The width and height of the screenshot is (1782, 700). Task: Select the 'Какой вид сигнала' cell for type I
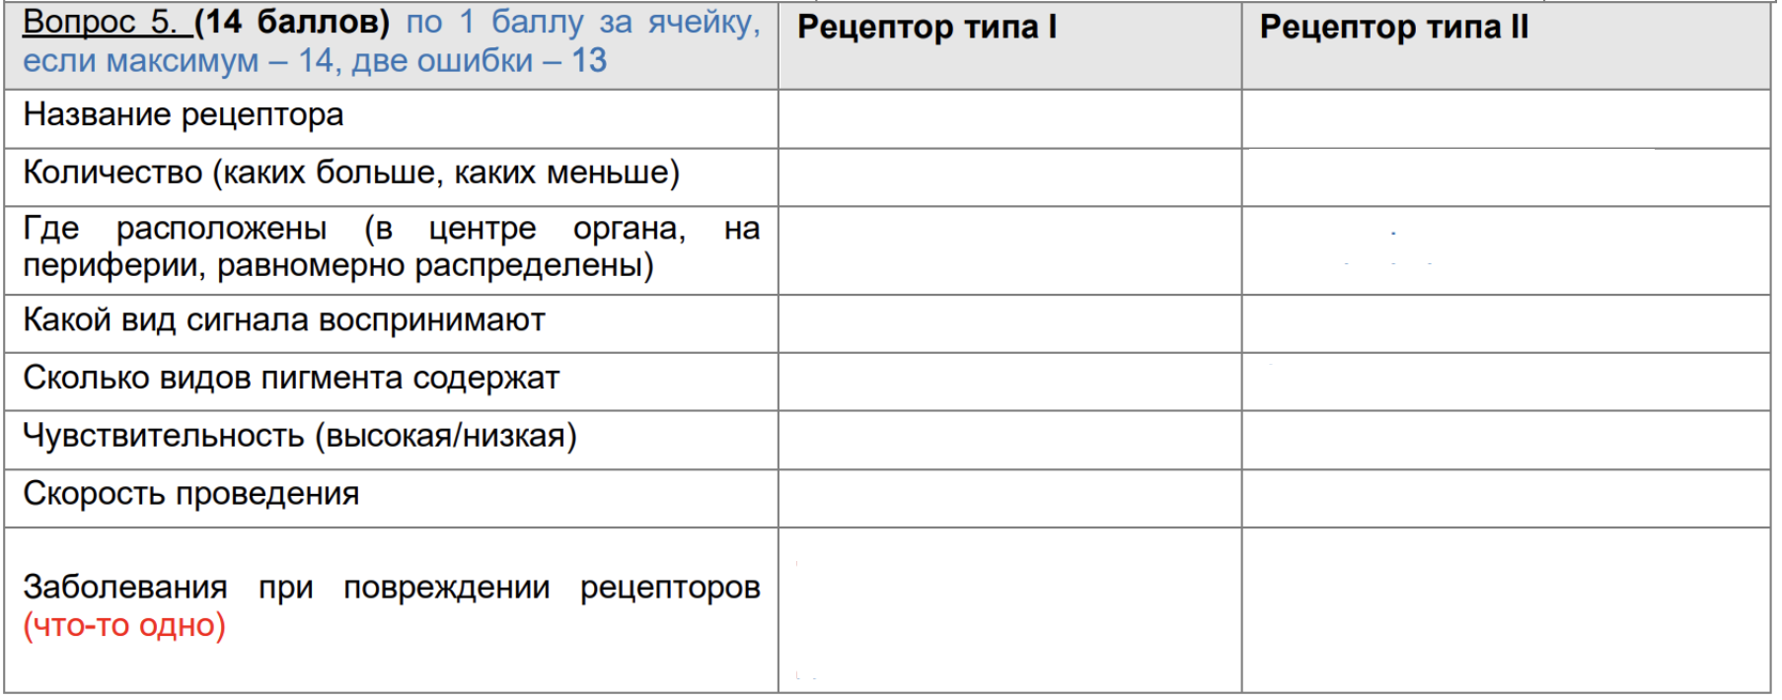click(1009, 323)
